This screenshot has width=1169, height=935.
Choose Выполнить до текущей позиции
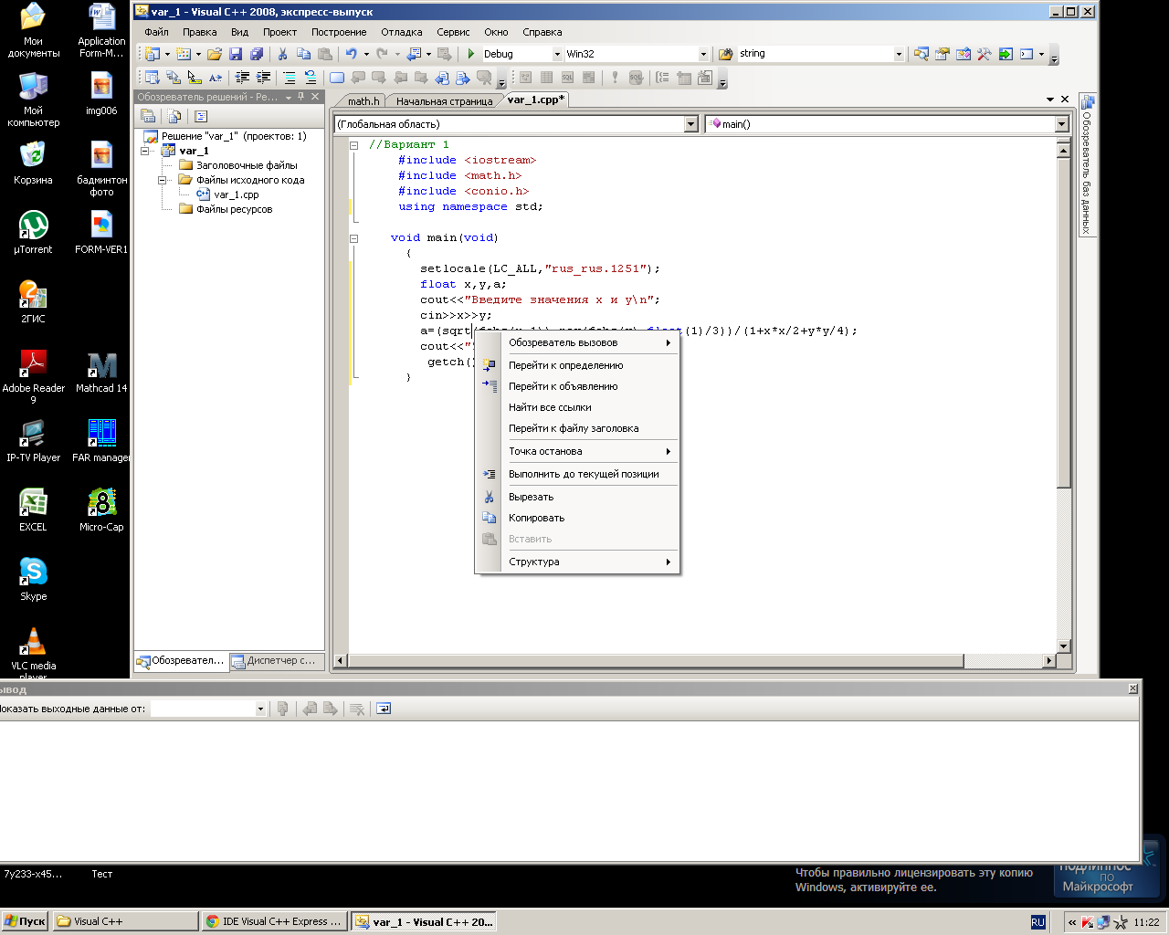577,474
